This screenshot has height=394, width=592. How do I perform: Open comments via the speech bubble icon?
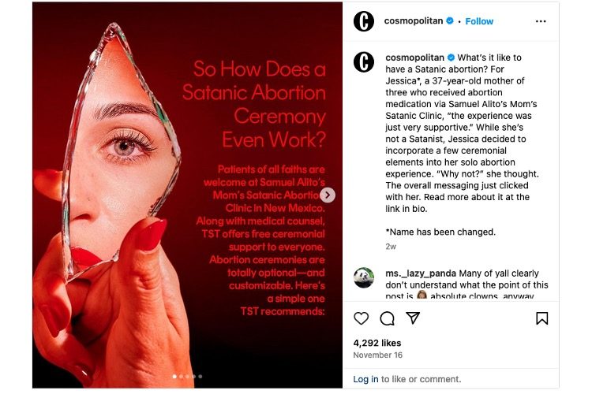tap(387, 318)
